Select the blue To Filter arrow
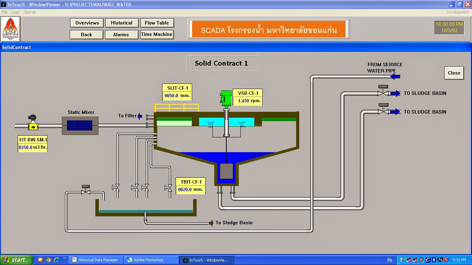 tap(140, 116)
